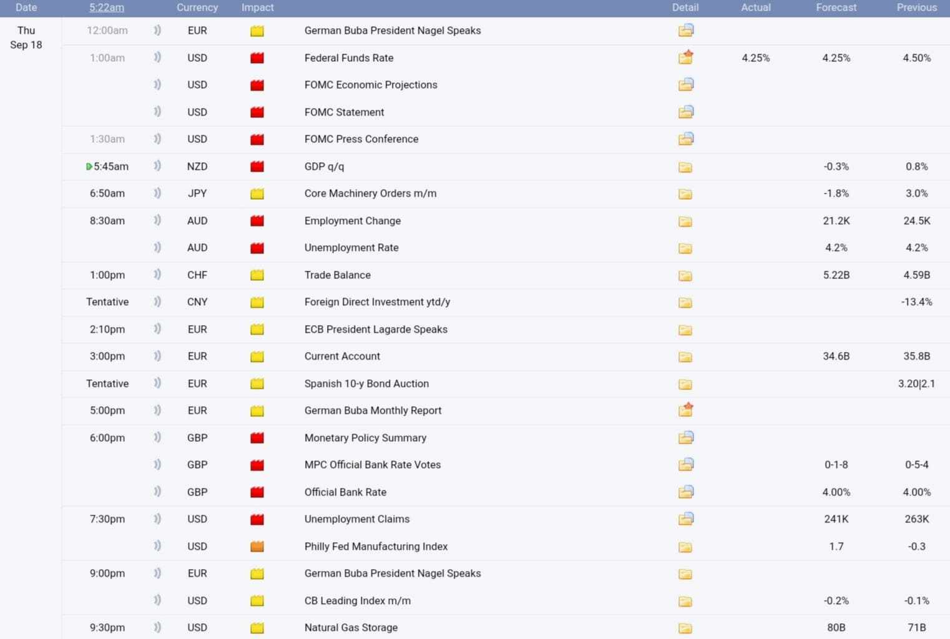Expand MPC Official Bank Rate Votes details
Viewport: 950px width, 639px height.
click(685, 465)
